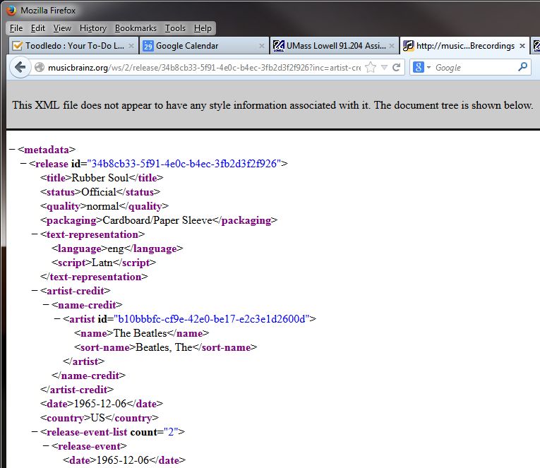Collapse the release-event node

point(46,446)
